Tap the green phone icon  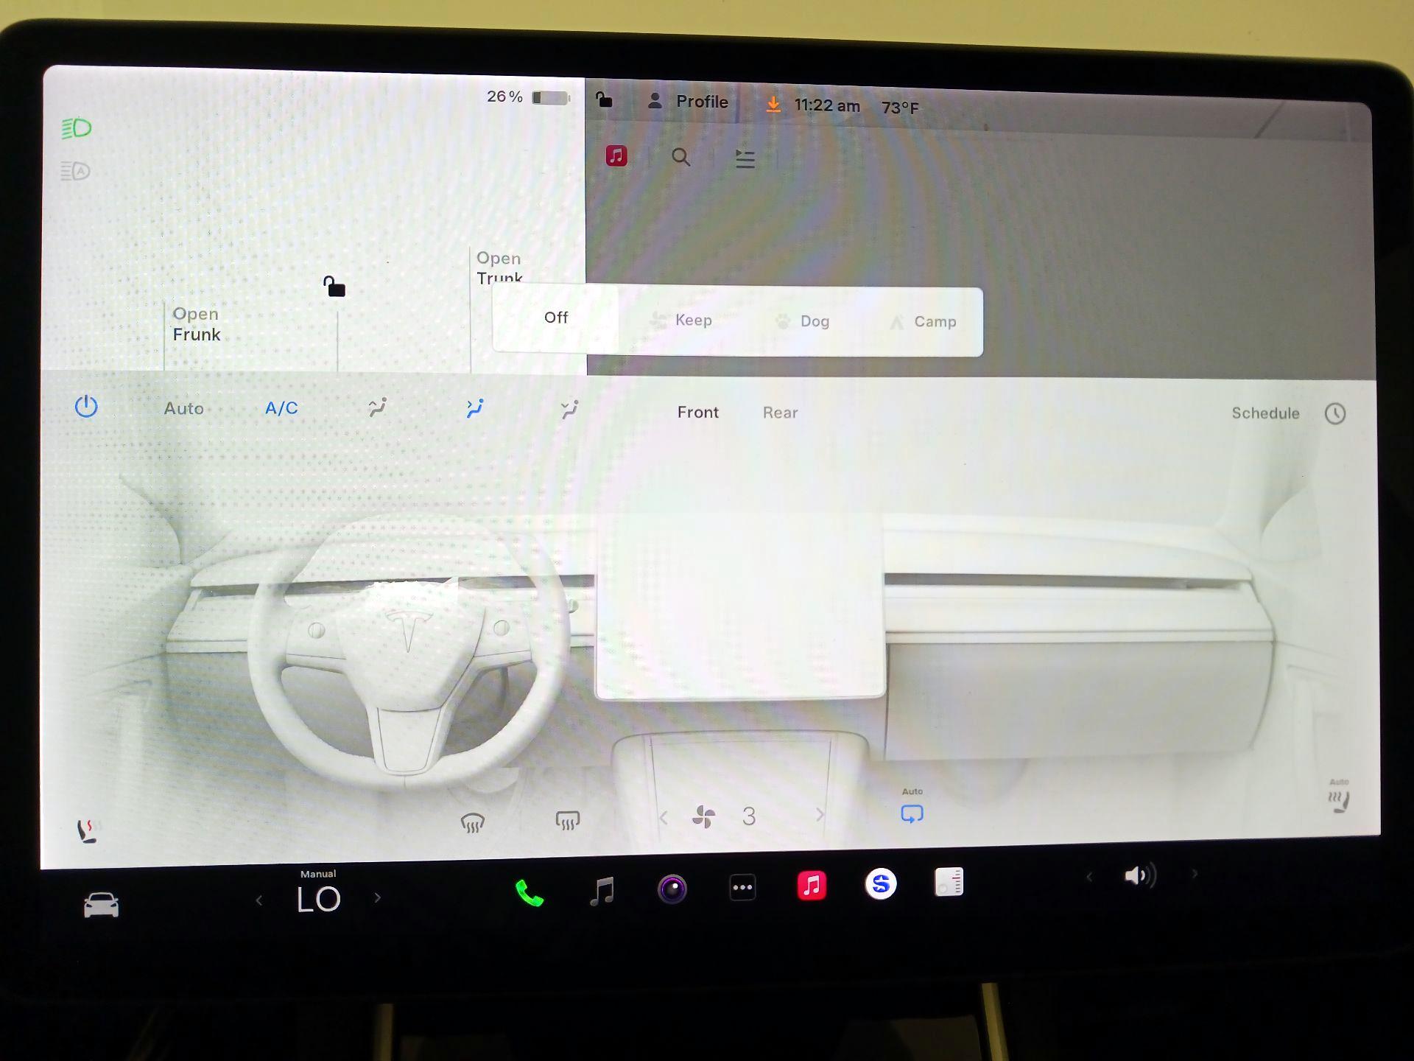[x=529, y=892]
